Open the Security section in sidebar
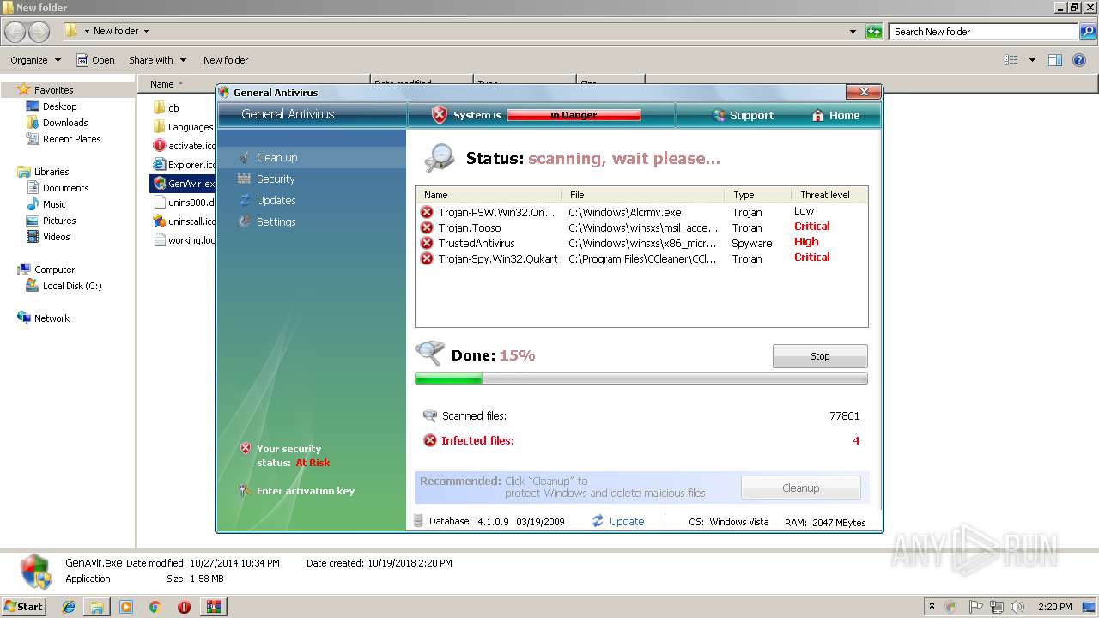Screen dimensions: 1099x618 tap(276, 179)
